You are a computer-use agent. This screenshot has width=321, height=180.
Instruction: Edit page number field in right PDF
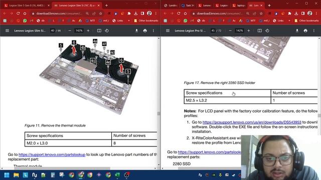[x=213, y=30]
